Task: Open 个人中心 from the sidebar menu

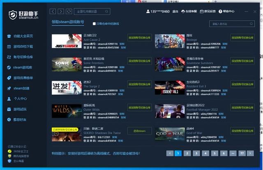Action: (x=20, y=99)
